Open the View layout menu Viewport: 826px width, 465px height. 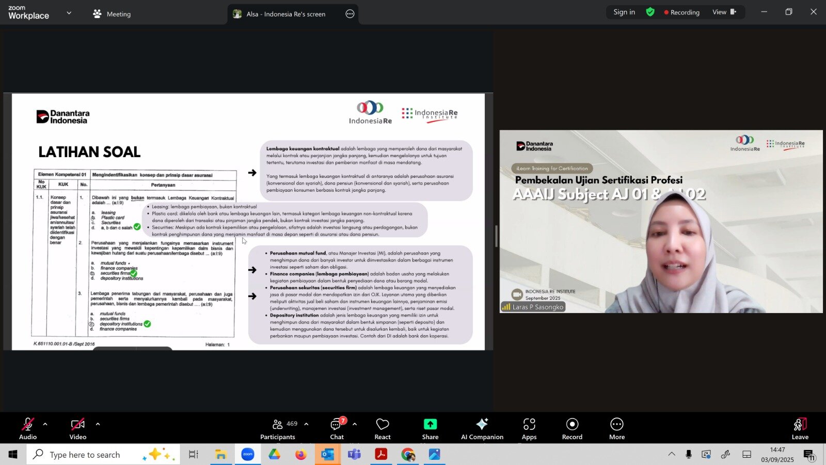click(x=724, y=12)
